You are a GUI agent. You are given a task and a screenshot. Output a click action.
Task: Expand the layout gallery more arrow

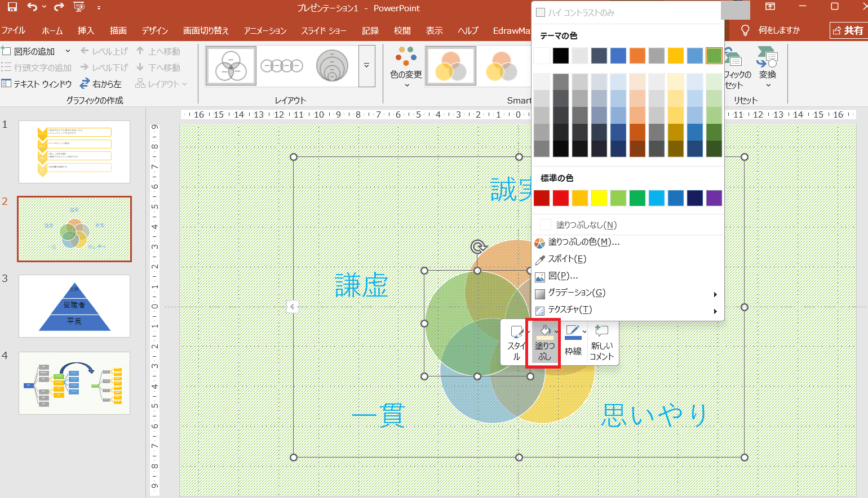point(366,66)
